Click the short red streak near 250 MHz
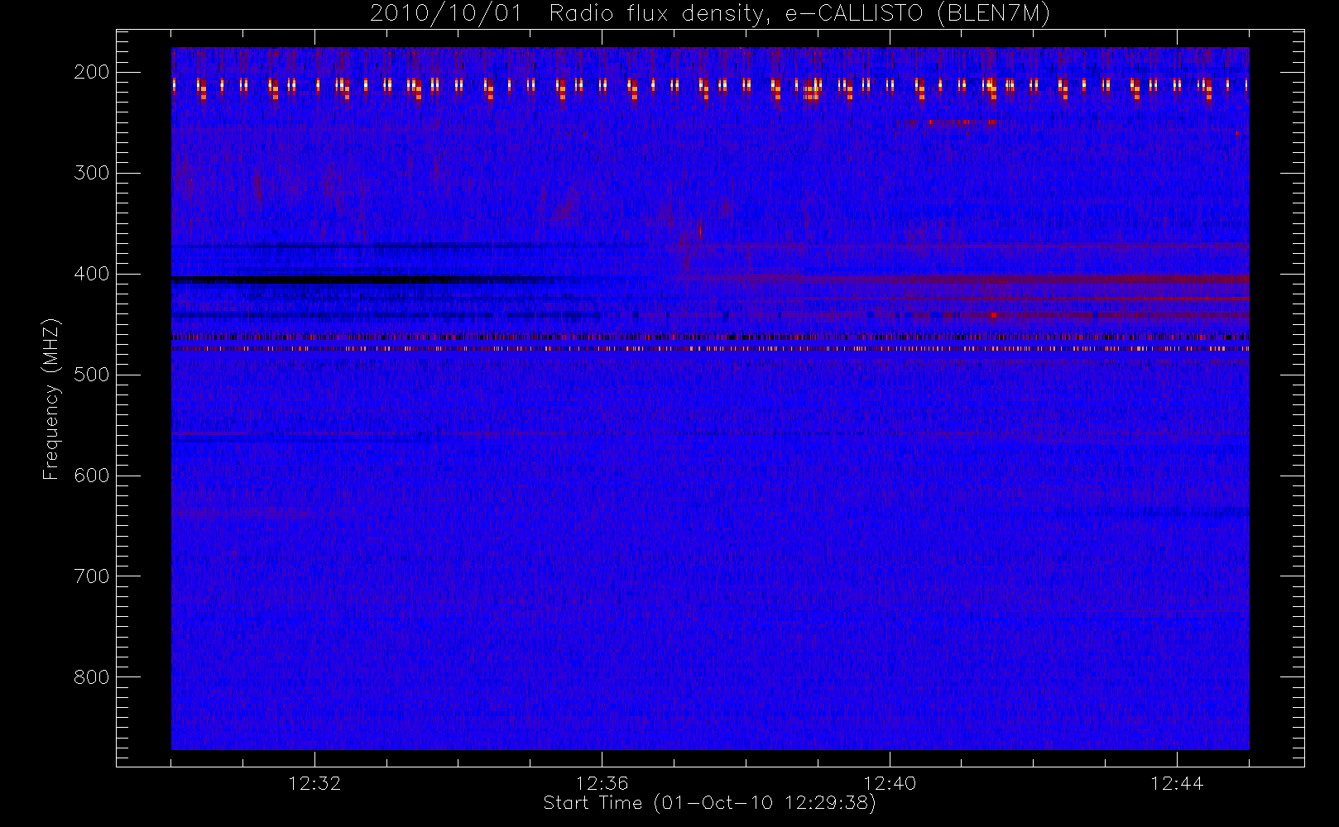The height and width of the screenshot is (827, 1339). (949, 124)
